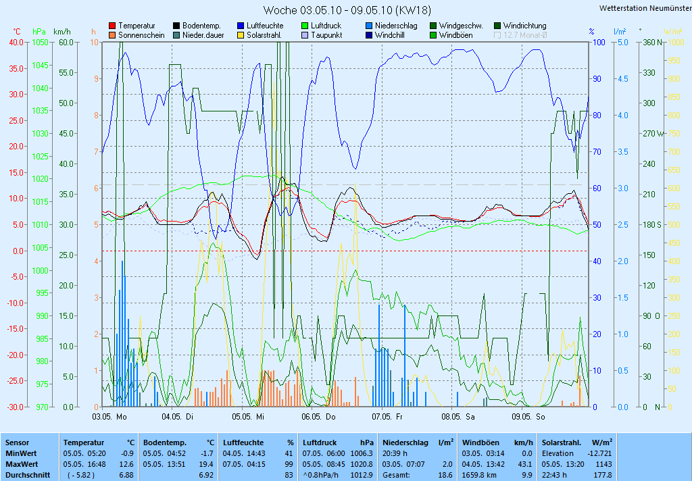Toggle the red Temperatur legend box
Image resolution: width=692 pixels, height=481 pixels.
pos(112,26)
